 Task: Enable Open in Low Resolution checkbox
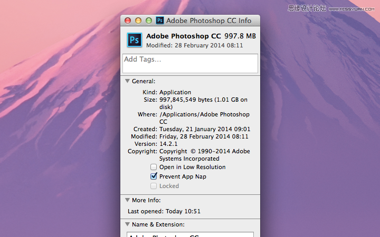[x=154, y=167]
